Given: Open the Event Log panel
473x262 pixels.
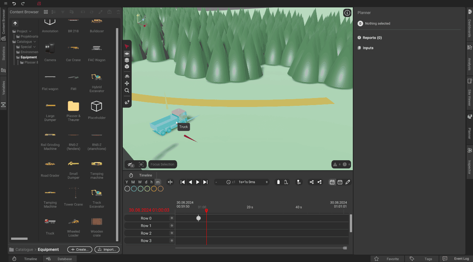Looking at the screenshot, I should tap(456, 259).
